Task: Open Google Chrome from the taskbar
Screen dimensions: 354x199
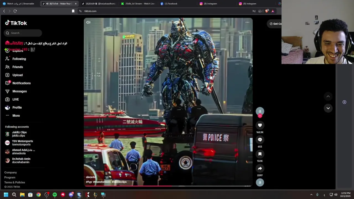Action: point(38,195)
